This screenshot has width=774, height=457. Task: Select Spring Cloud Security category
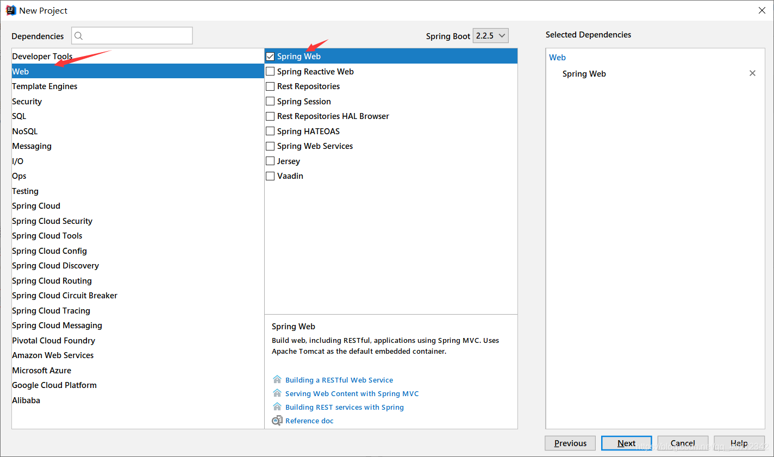[x=138, y=221]
